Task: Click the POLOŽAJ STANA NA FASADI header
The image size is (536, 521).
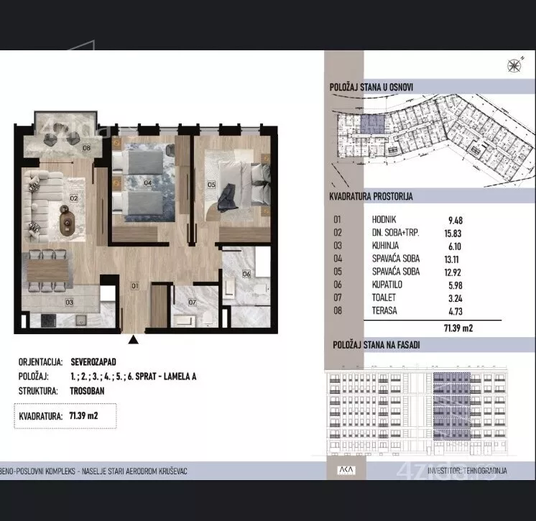Action: click(x=376, y=345)
